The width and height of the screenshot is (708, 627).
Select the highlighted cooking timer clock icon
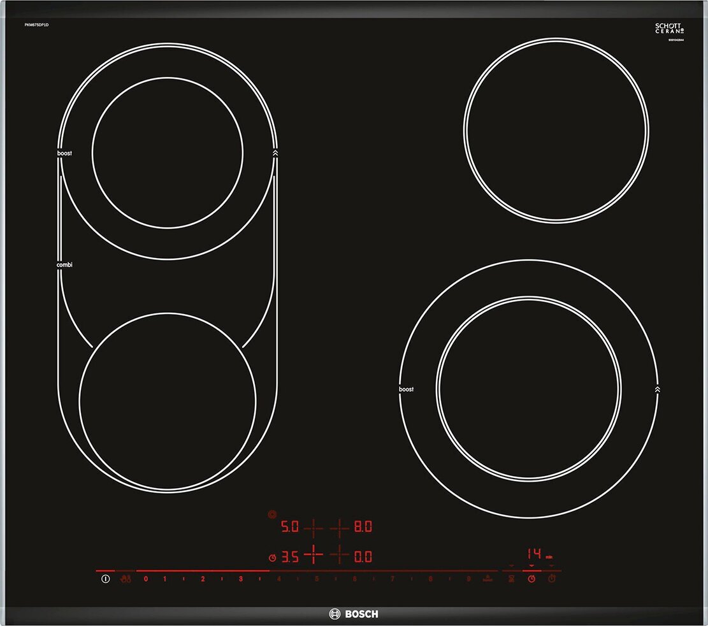click(531, 579)
